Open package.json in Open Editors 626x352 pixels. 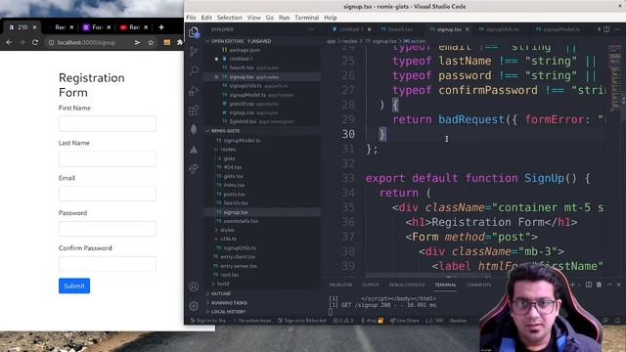245,50
